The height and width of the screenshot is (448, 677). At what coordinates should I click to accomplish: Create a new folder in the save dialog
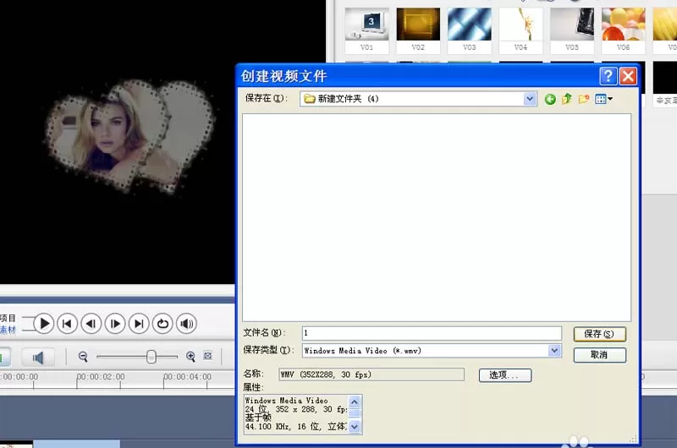coord(584,99)
